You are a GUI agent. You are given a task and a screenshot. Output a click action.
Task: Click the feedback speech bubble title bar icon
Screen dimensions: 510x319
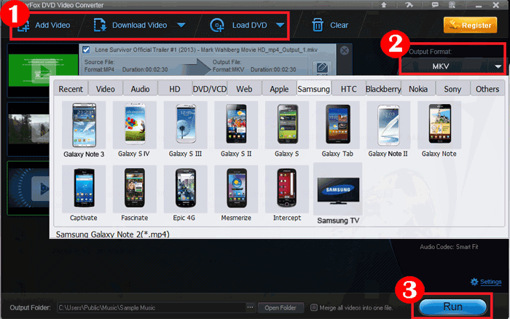click(x=435, y=4)
